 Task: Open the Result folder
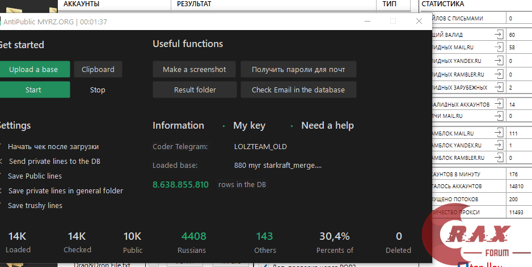(x=195, y=90)
